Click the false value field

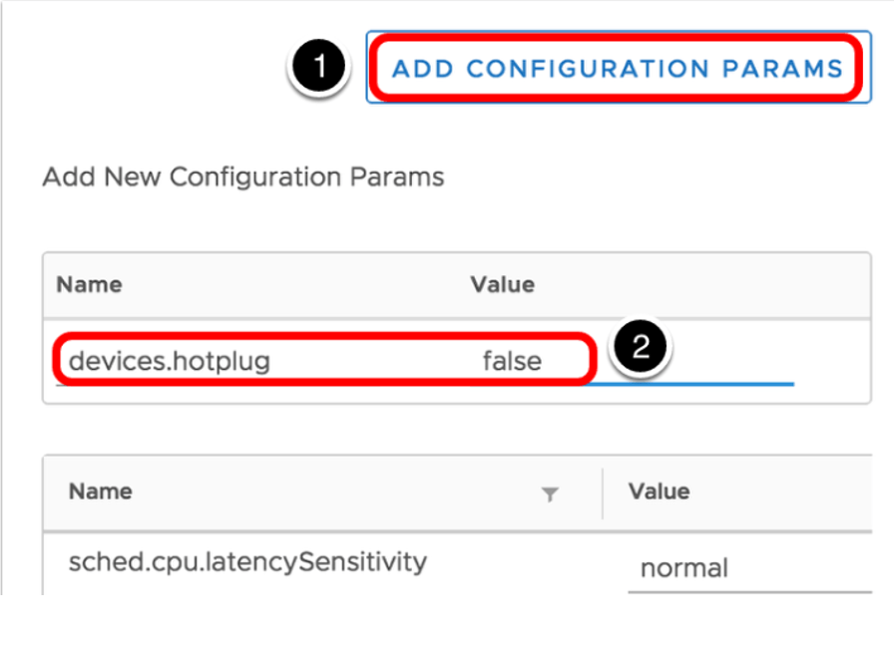pyautogui.click(x=512, y=361)
